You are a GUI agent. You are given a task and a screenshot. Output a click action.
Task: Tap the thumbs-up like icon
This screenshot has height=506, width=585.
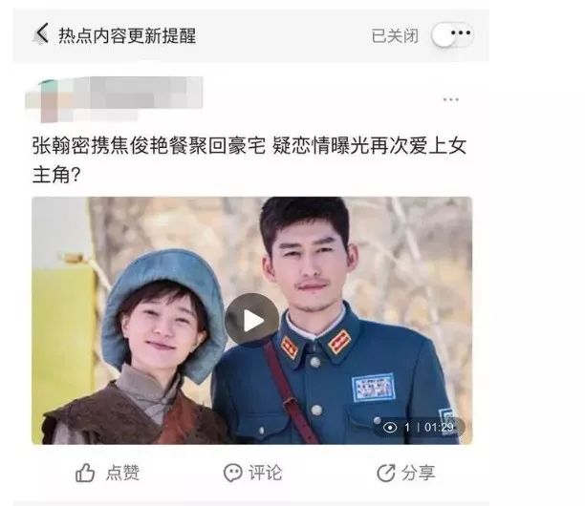85,473
